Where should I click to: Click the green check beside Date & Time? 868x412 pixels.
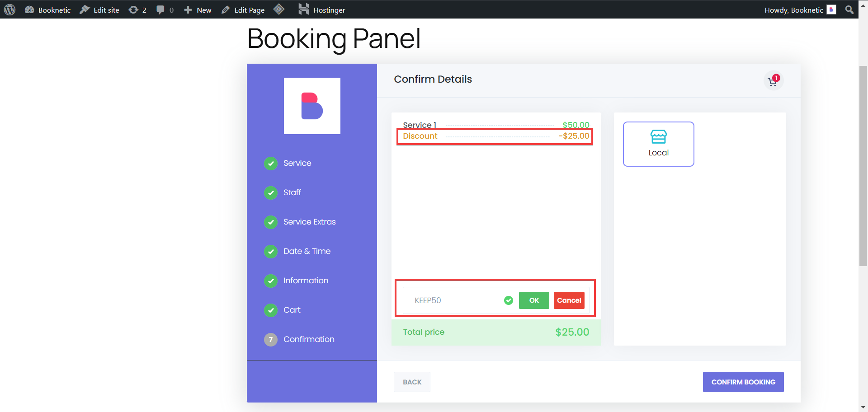[x=271, y=251]
